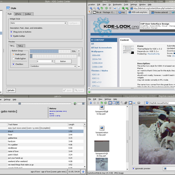The width and height of the screenshot is (175, 175).
Task: Click 1024x768 link in sidebar
Action: [97, 59]
